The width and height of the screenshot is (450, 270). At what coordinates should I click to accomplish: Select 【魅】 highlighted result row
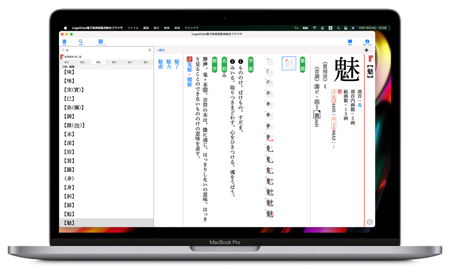pos(107,223)
